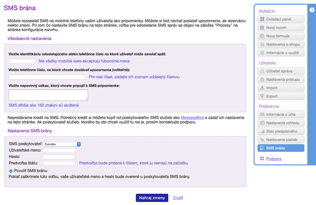Click the SMS brána phone icon

[262, 148]
